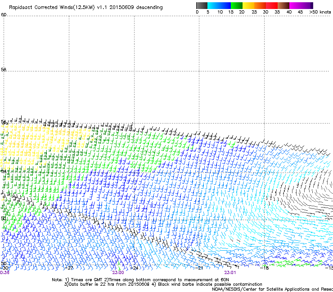
Task: Click the red 30-35 knots legend swatch
Action: (272, 5)
